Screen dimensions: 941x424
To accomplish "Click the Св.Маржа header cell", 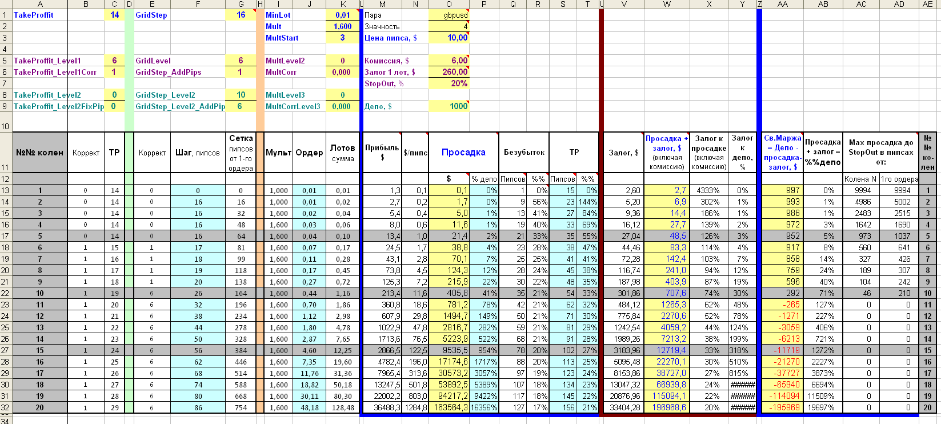I will [x=783, y=153].
